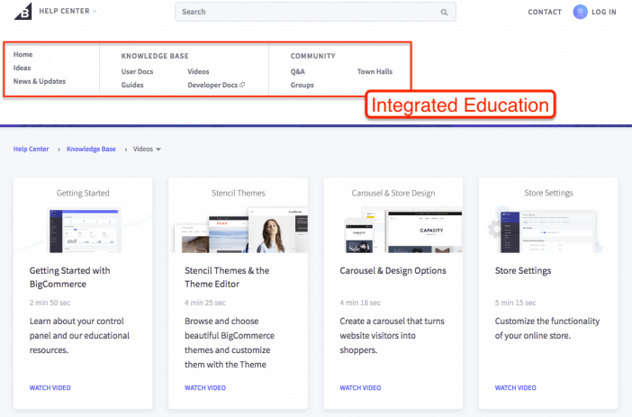Click the 'COMMUNITY' menu heading
The height and width of the screenshot is (417, 632).
[312, 56]
